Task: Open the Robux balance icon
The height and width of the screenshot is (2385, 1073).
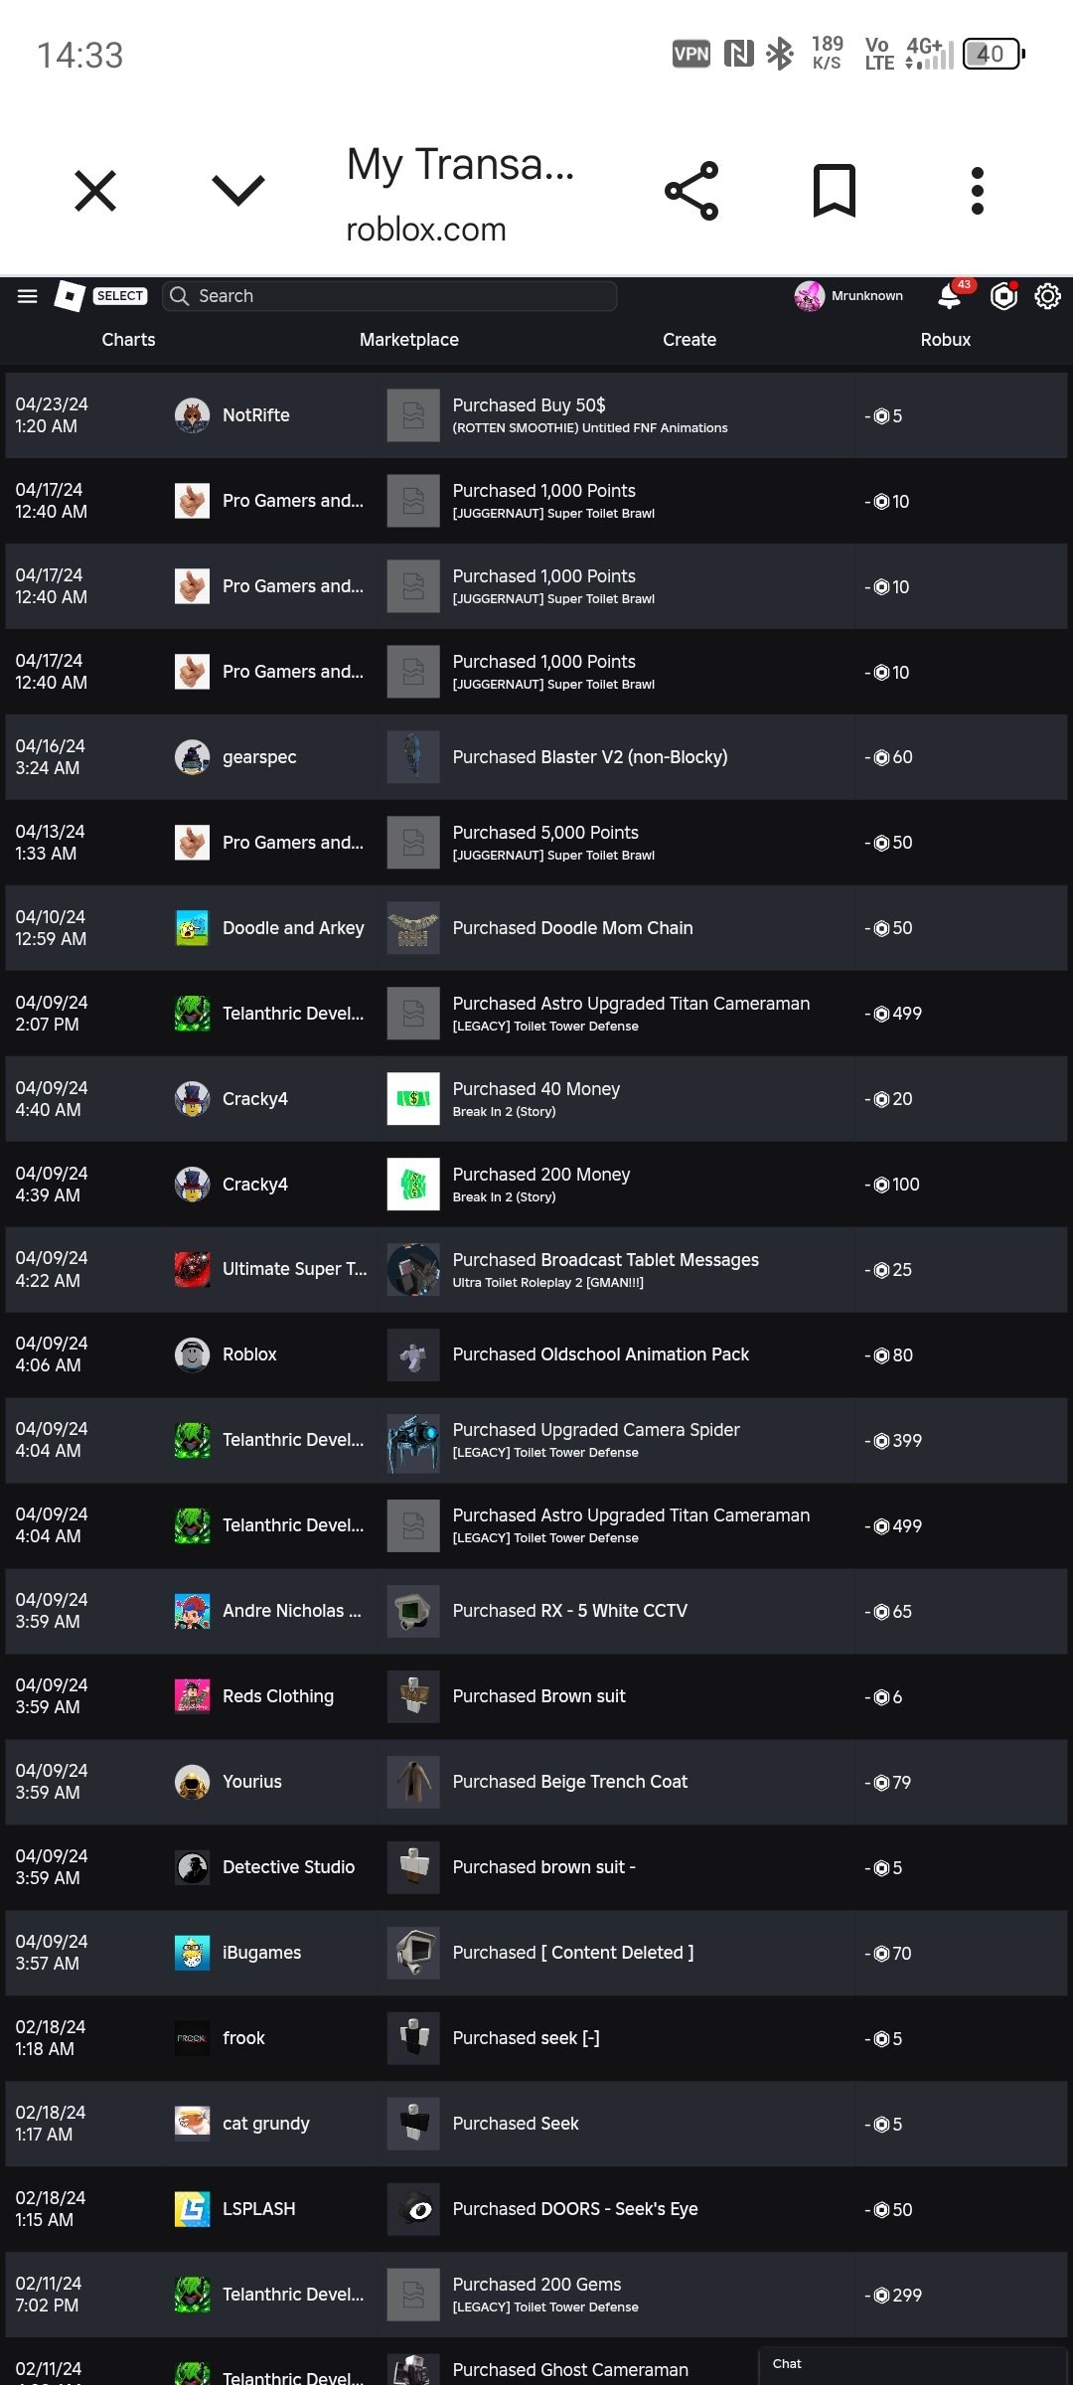Action: pos(1004,296)
